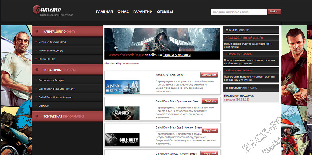This screenshot has height=155, width=312.
Task: Click the gear icon next to Мини-новости
Action: (227, 30)
